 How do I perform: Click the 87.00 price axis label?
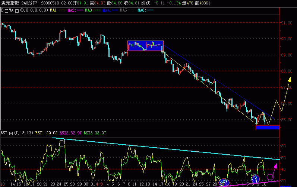point(287,87)
